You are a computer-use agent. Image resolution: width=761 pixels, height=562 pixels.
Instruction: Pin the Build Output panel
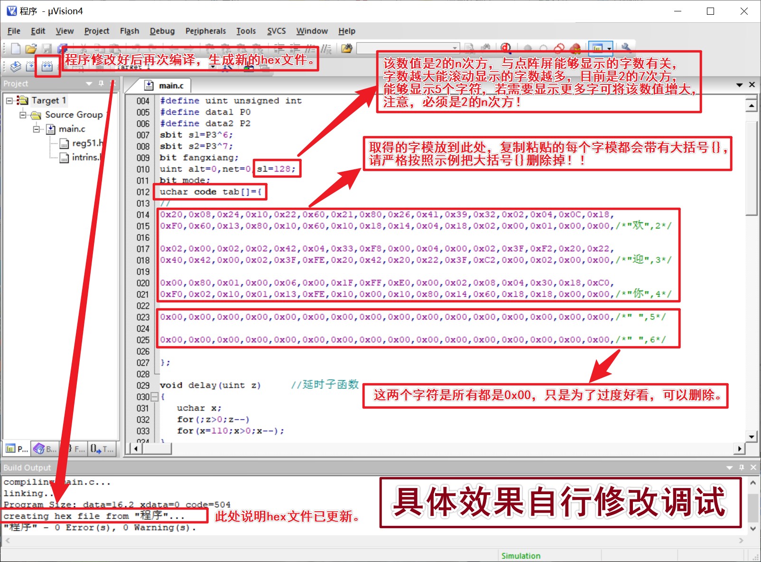[742, 468]
